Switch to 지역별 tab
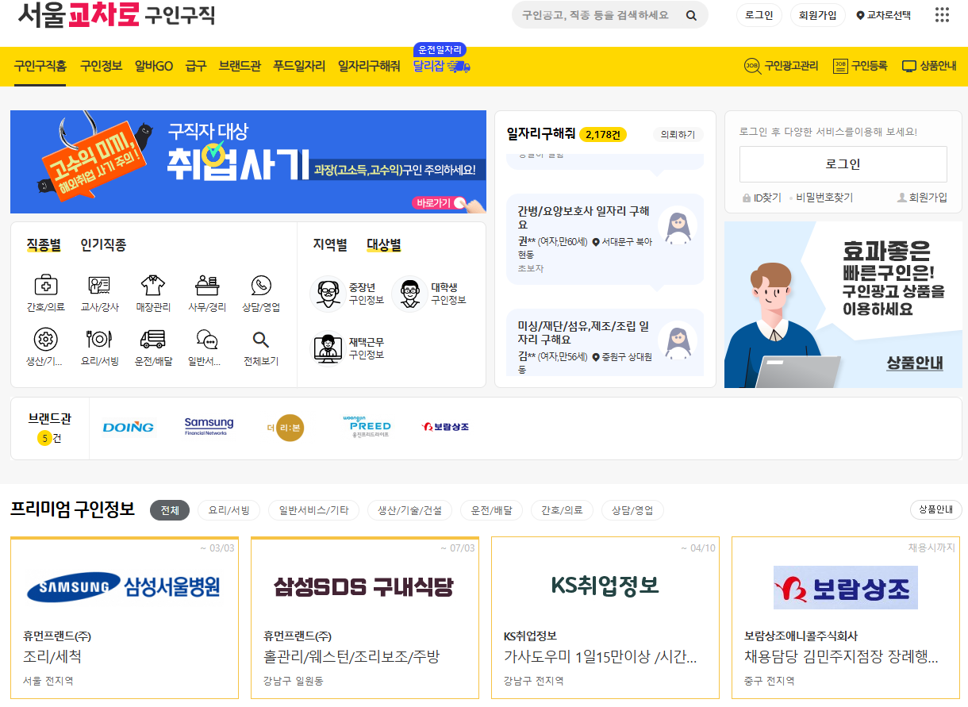 330,245
